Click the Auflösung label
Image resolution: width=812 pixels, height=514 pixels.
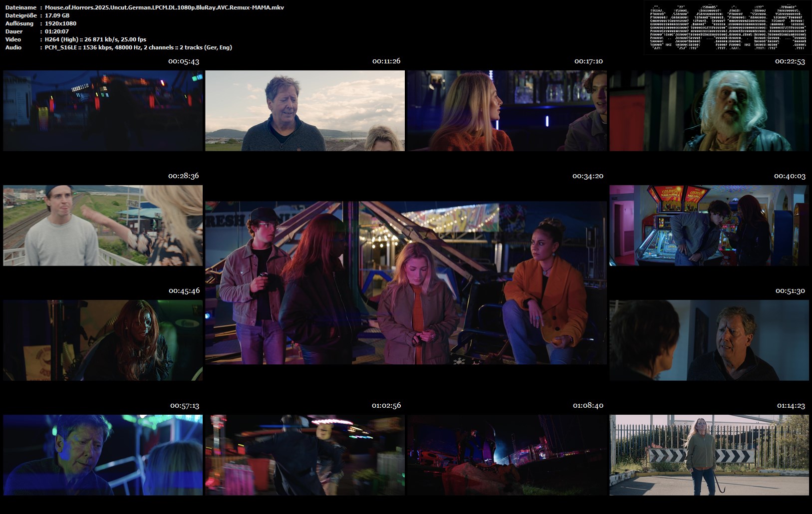[x=19, y=23]
